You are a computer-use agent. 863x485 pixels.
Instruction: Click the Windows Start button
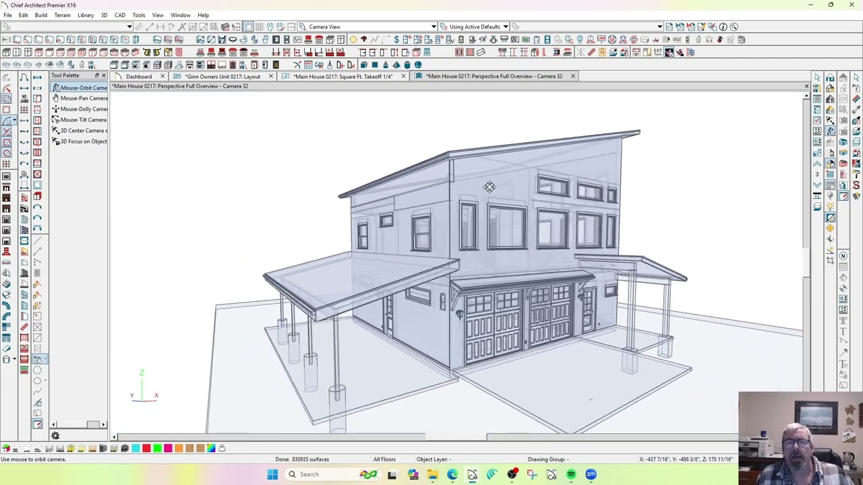(272, 474)
